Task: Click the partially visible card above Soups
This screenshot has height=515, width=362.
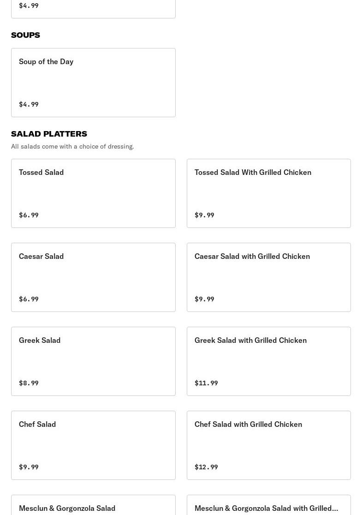Action: point(93,8)
